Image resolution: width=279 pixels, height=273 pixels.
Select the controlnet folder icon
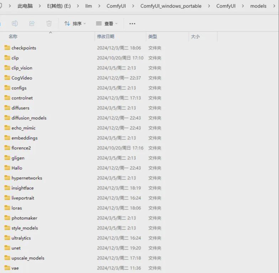[x=7, y=98]
